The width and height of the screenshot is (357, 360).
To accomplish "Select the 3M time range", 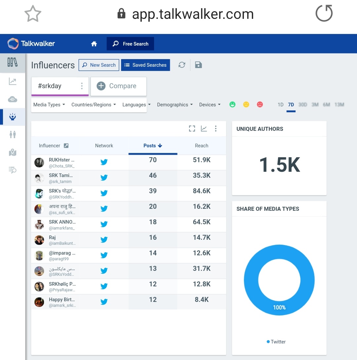I will pos(315,105).
